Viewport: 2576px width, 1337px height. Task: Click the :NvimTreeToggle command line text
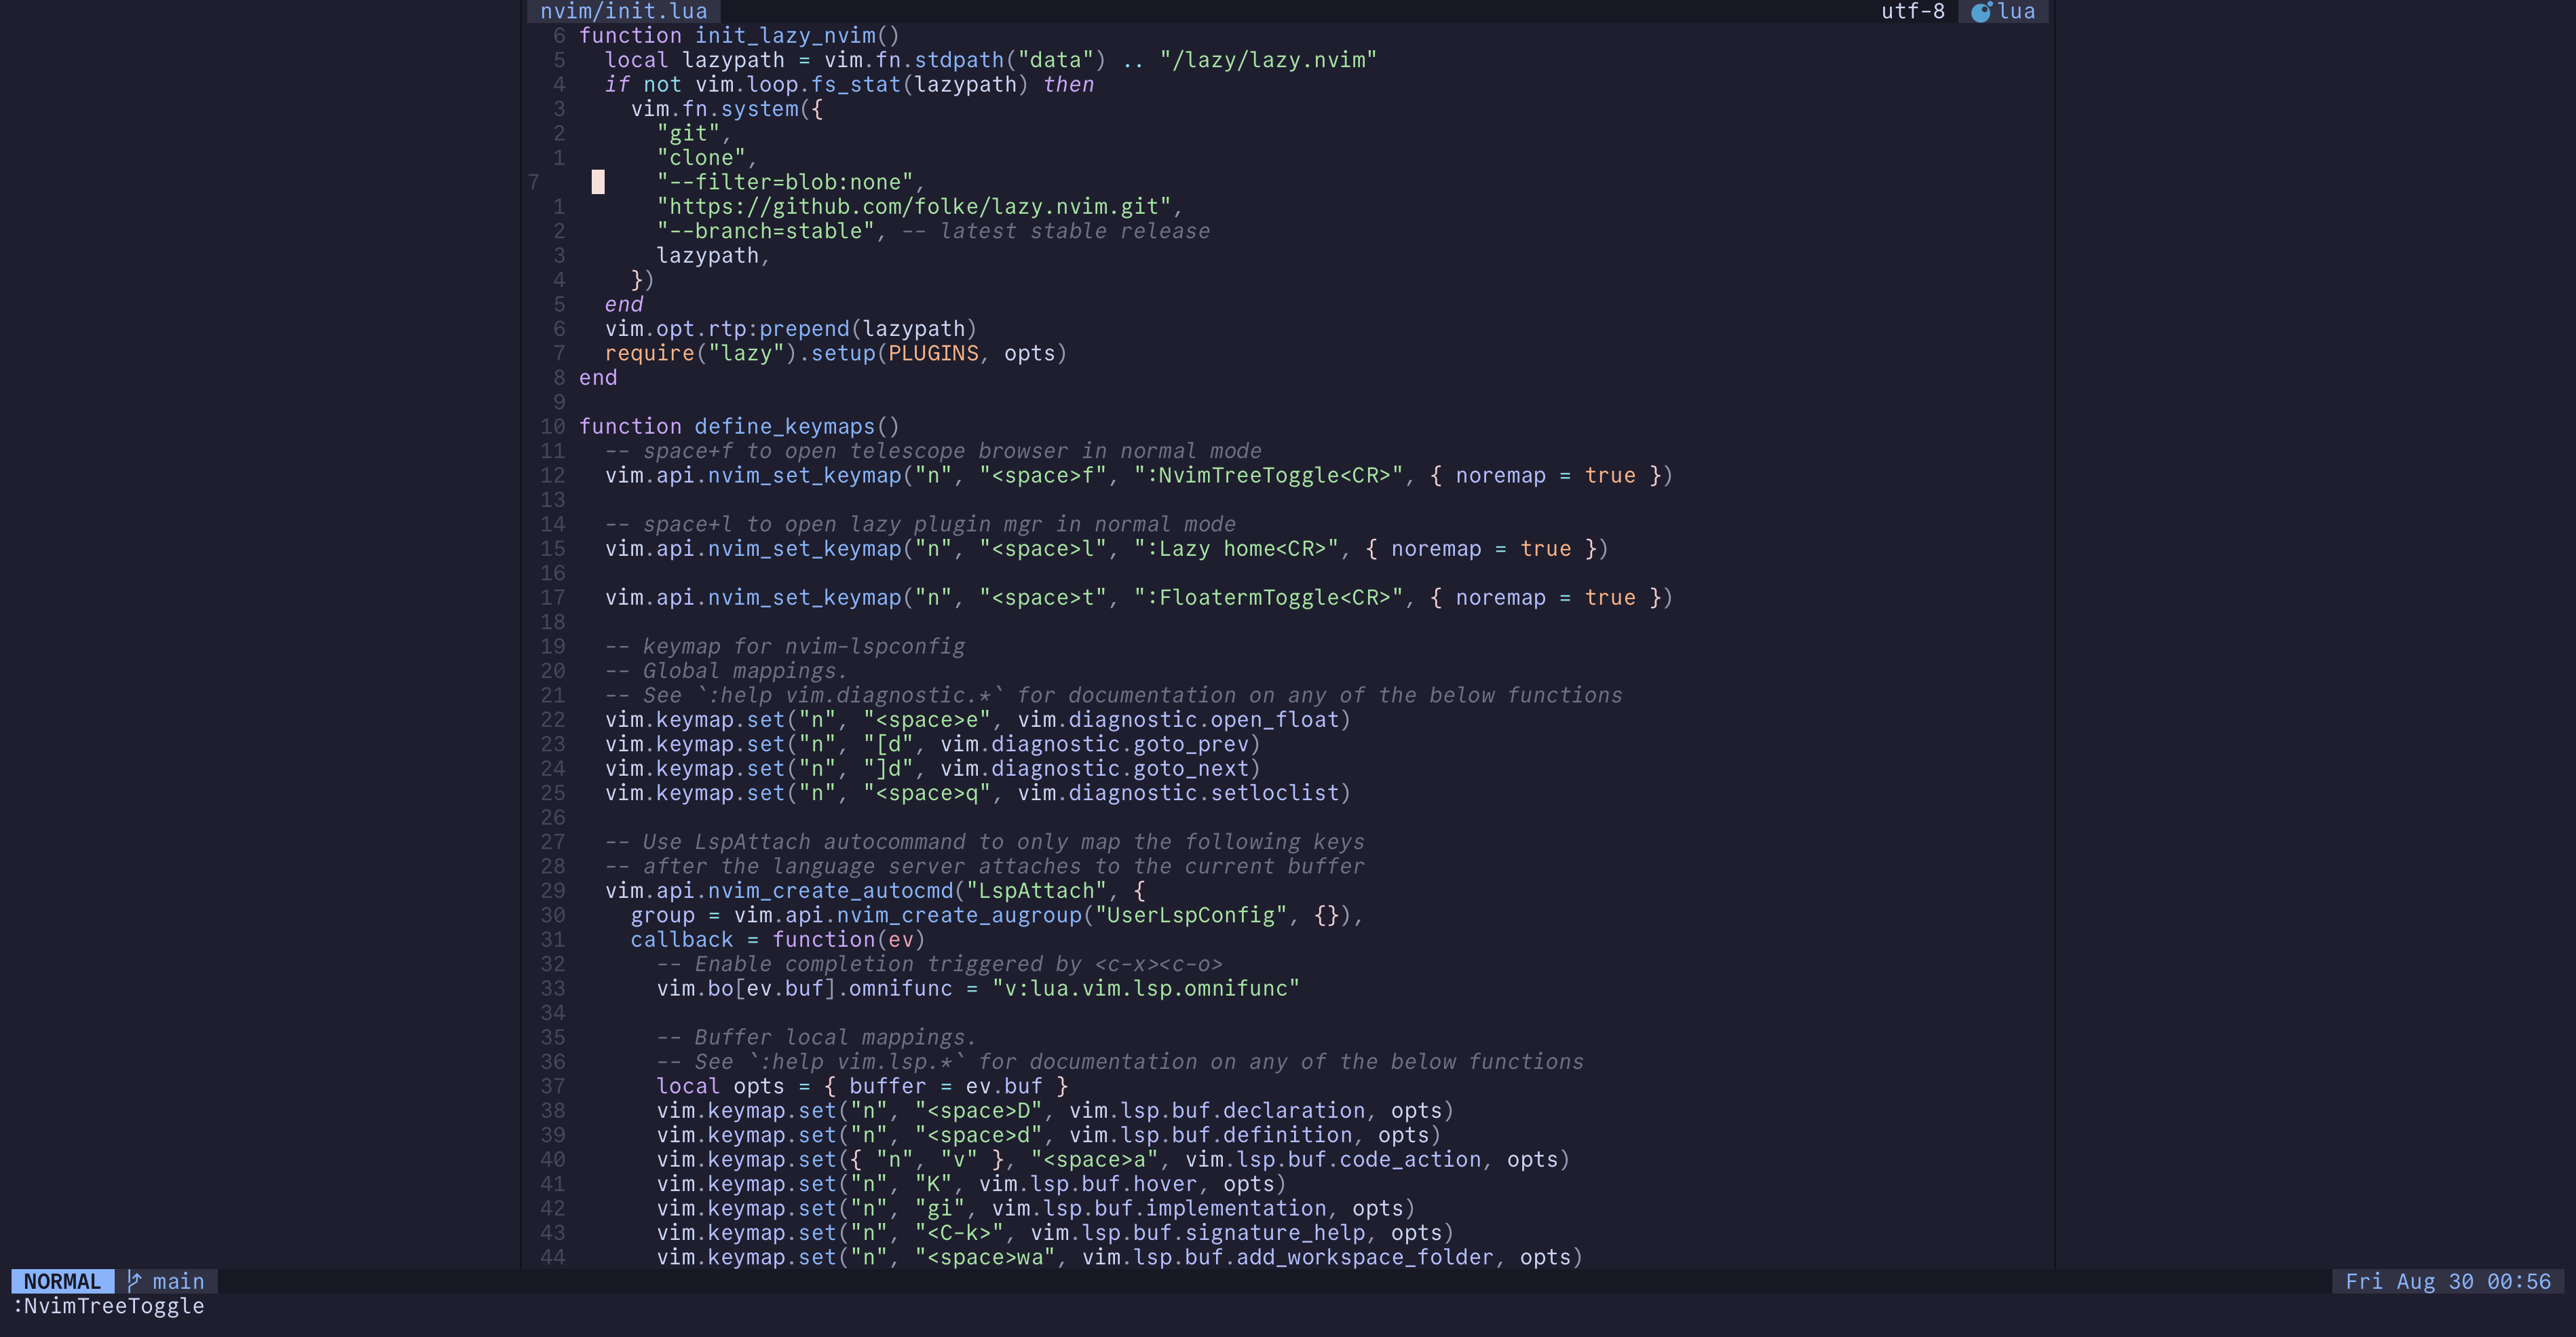pos(108,1306)
